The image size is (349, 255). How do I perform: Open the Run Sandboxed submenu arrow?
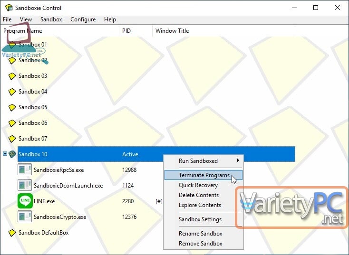[238, 161]
